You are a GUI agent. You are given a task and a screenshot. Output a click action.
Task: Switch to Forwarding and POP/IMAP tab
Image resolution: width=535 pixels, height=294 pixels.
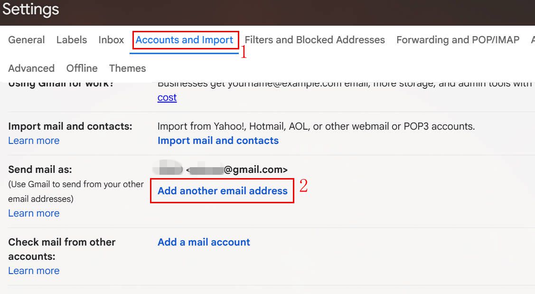[x=458, y=40]
